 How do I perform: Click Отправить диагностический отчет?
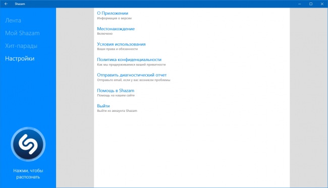[132, 75]
